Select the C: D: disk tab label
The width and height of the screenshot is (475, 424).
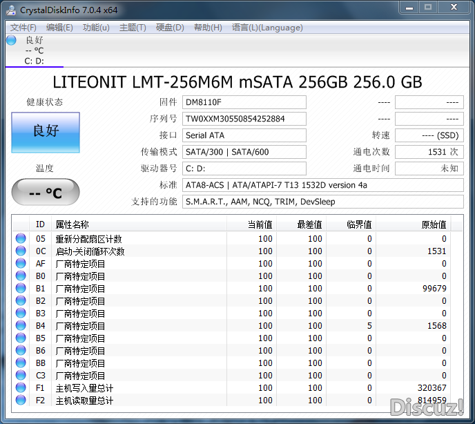[x=34, y=61]
